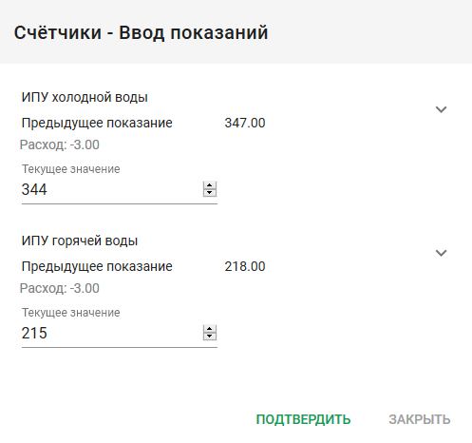
Task: Expand the cold water meter section chevron
Action: [x=441, y=109]
